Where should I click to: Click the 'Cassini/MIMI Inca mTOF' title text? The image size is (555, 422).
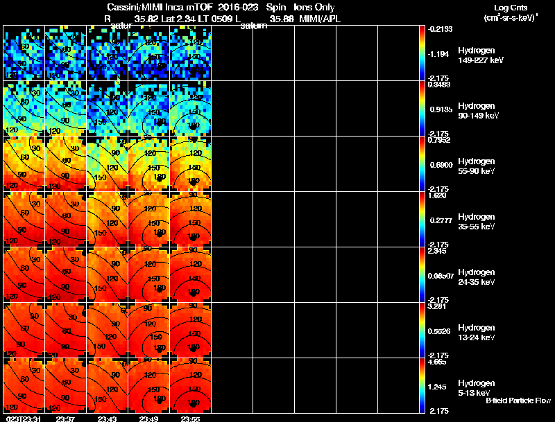pyautogui.click(x=160, y=8)
